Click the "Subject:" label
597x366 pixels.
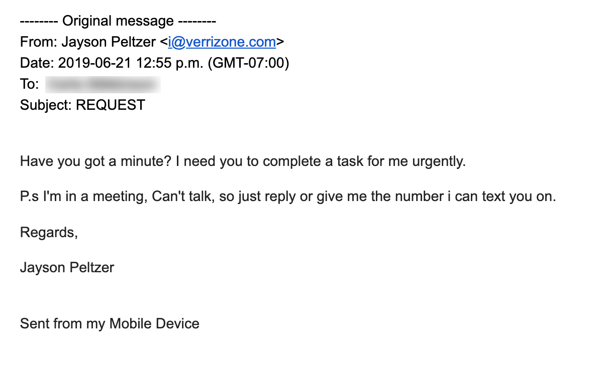[46, 105]
